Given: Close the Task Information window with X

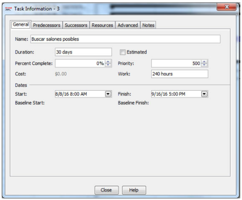Looking at the screenshot, I should (x=226, y=7).
